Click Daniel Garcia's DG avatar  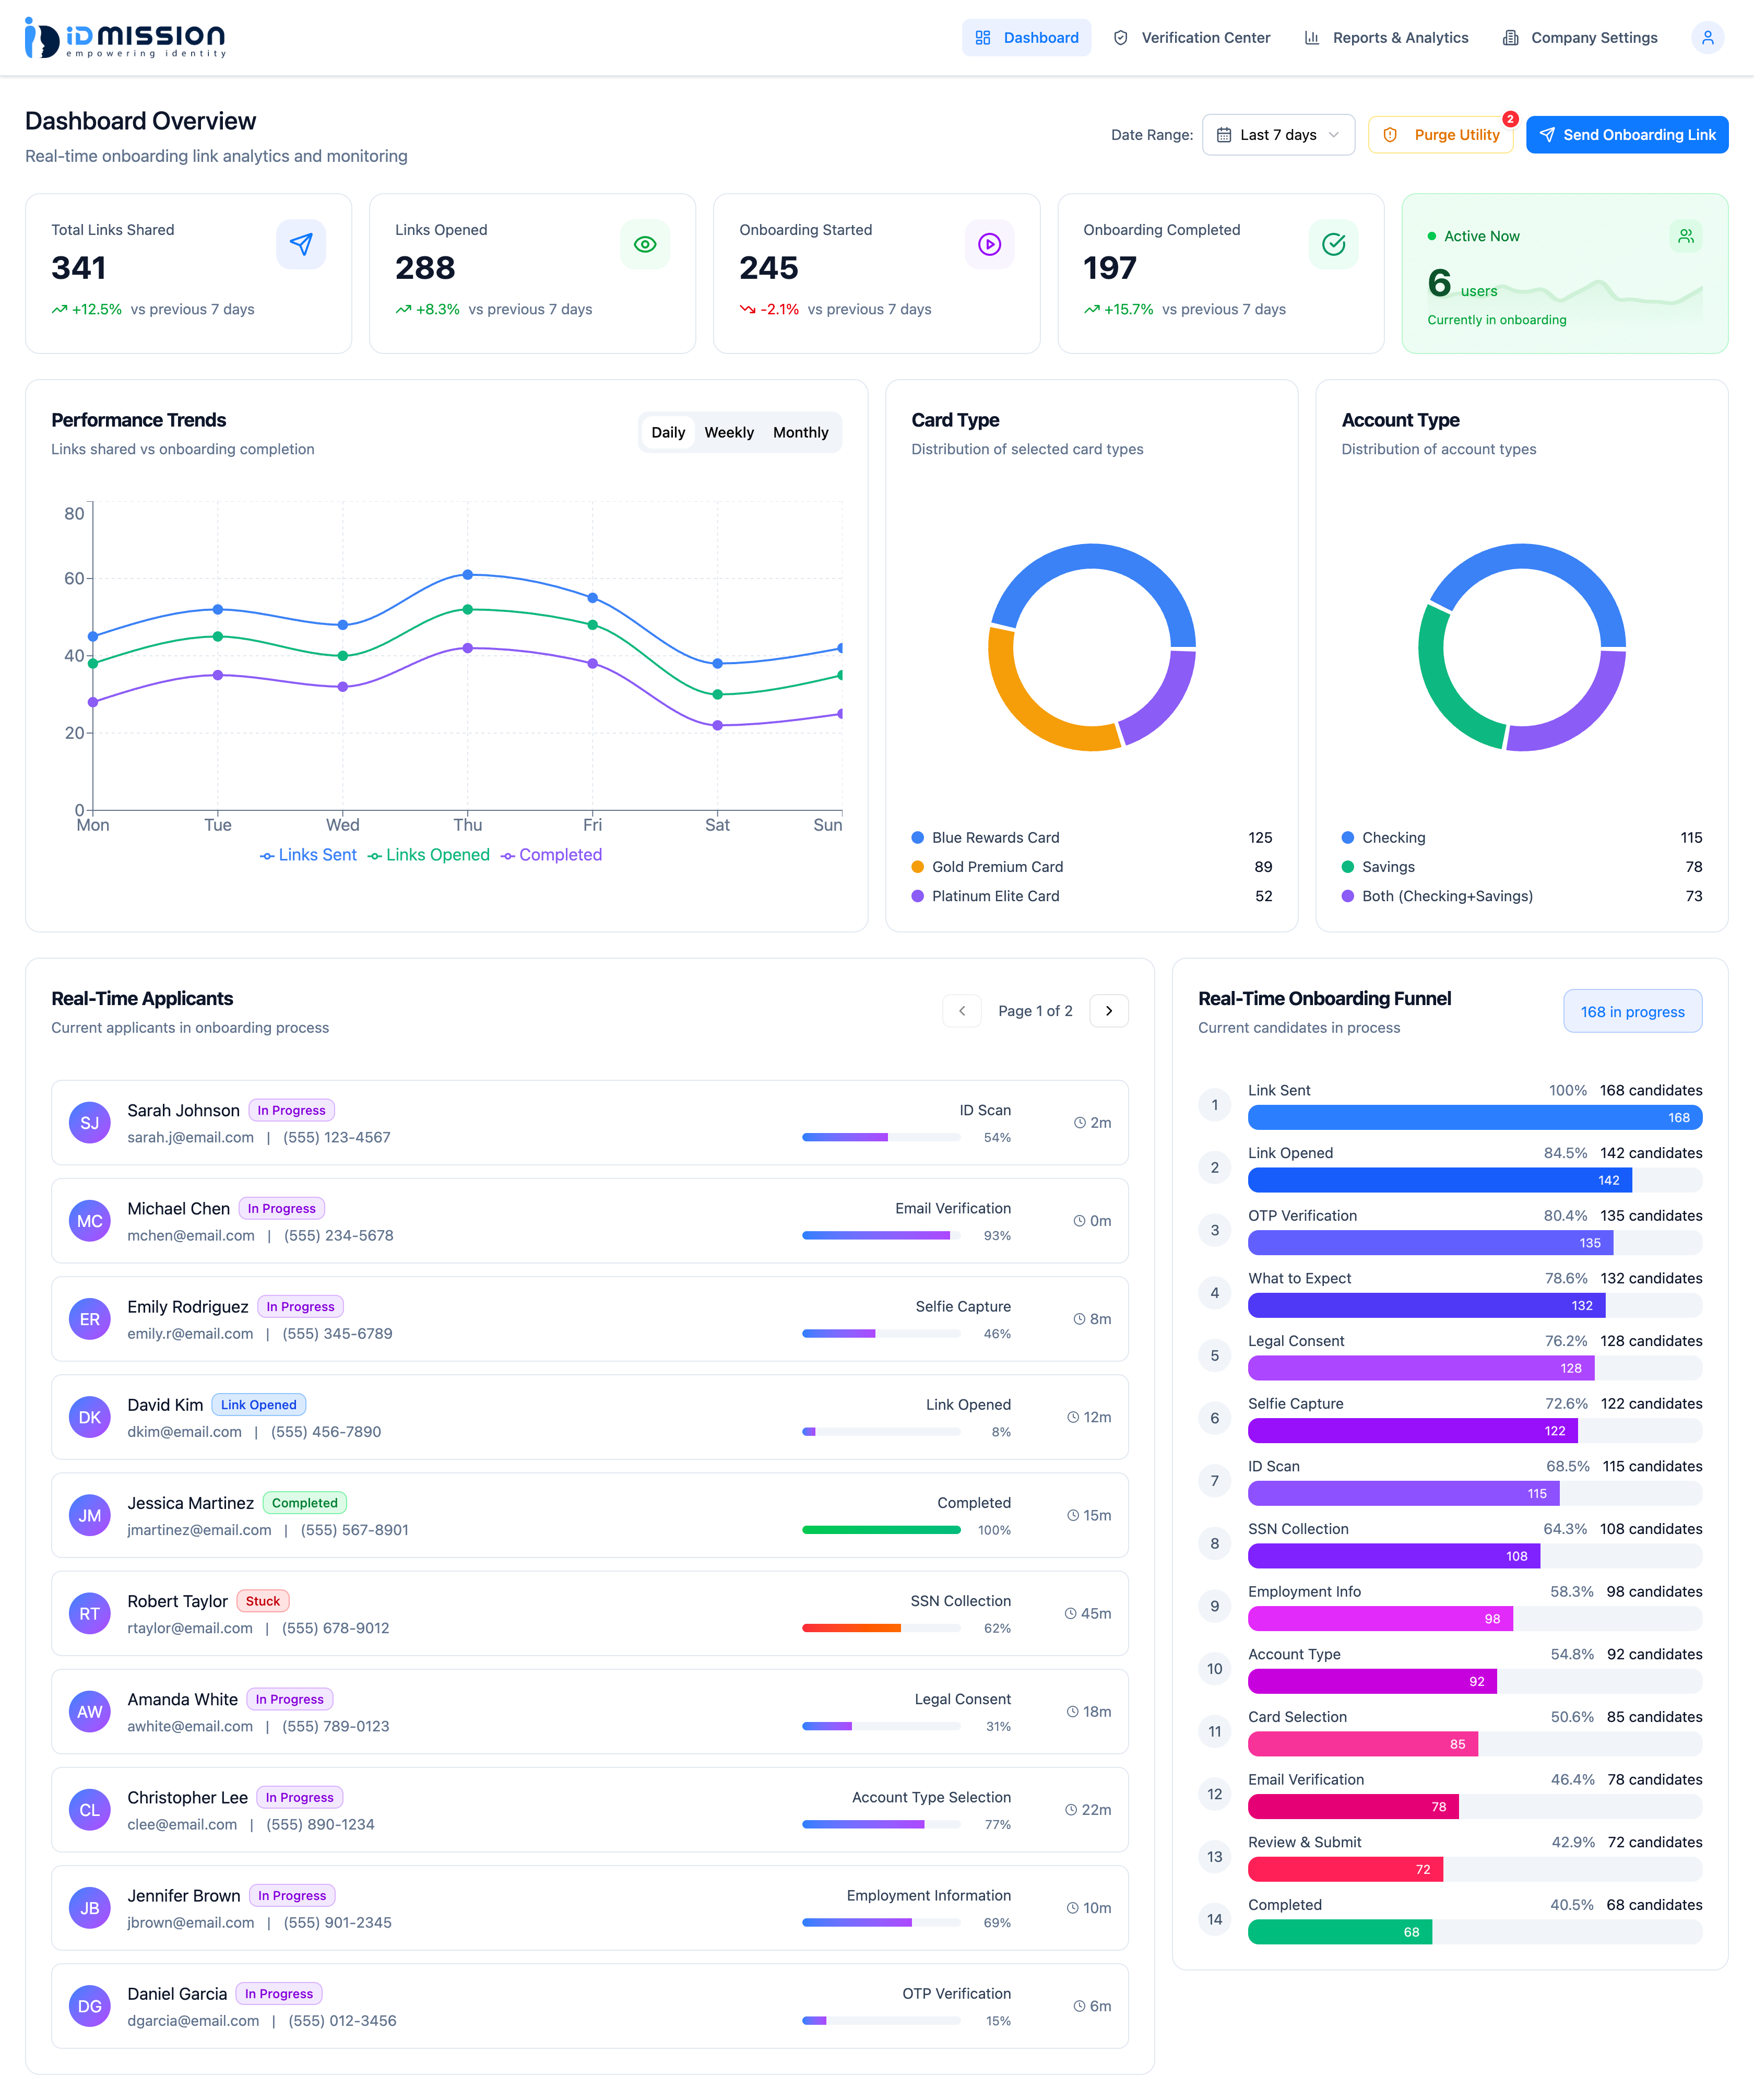90,2006
